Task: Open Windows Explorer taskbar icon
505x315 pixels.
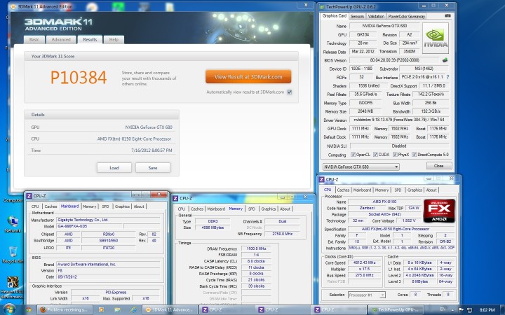Action: [x=117, y=310]
